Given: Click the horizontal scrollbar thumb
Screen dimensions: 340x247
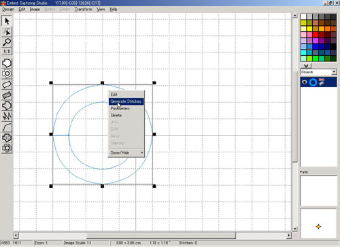Looking at the screenshot, I should coord(161,235).
